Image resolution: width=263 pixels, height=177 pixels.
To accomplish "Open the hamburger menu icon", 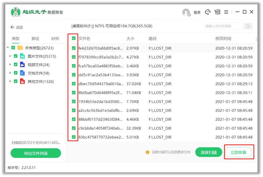I will [x=226, y=12].
